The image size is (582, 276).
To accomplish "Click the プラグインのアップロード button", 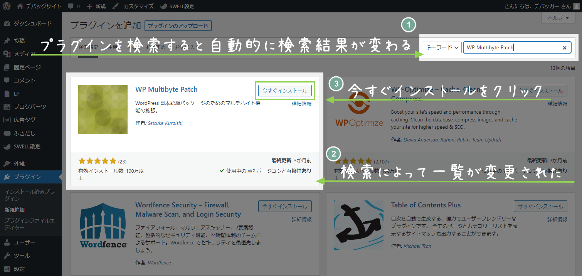I will pos(179,25).
